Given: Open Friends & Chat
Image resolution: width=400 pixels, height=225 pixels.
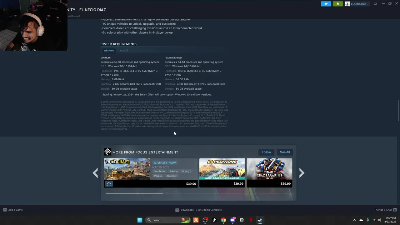Looking at the screenshot, I should point(383,210).
